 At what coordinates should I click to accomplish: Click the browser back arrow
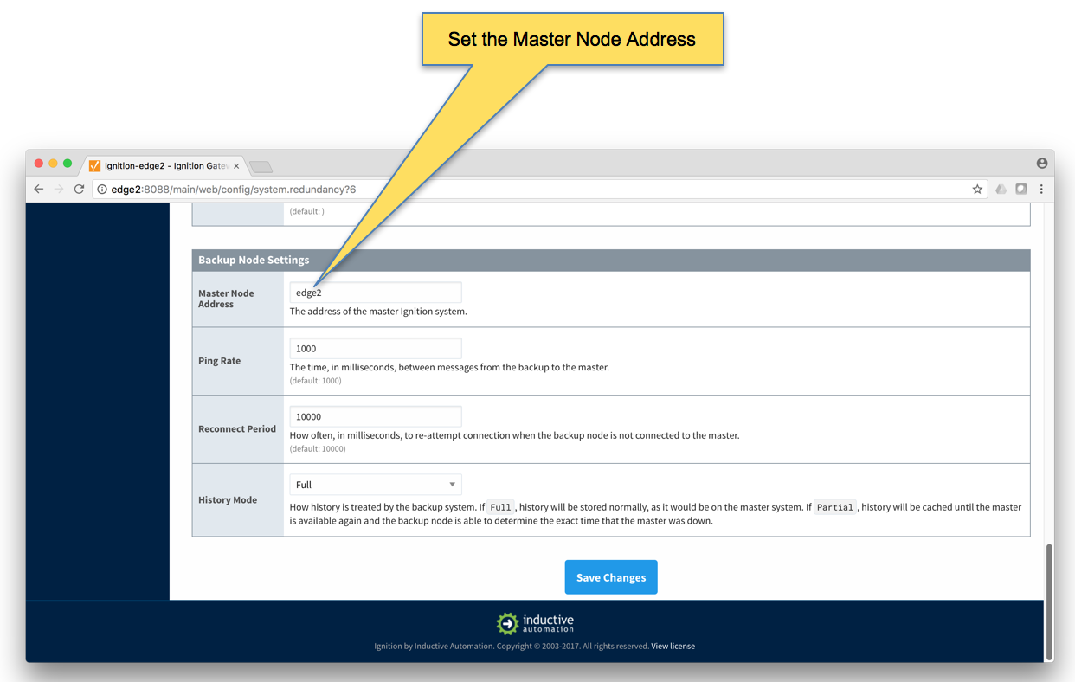click(39, 189)
